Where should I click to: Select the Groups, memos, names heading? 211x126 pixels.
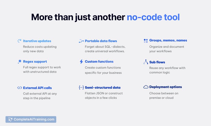click(168, 40)
